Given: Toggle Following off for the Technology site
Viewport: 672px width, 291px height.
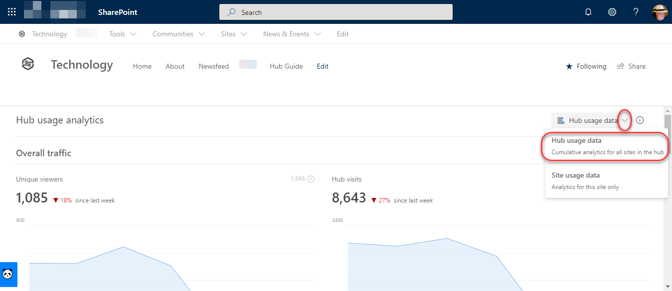Looking at the screenshot, I should [x=585, y=66].
